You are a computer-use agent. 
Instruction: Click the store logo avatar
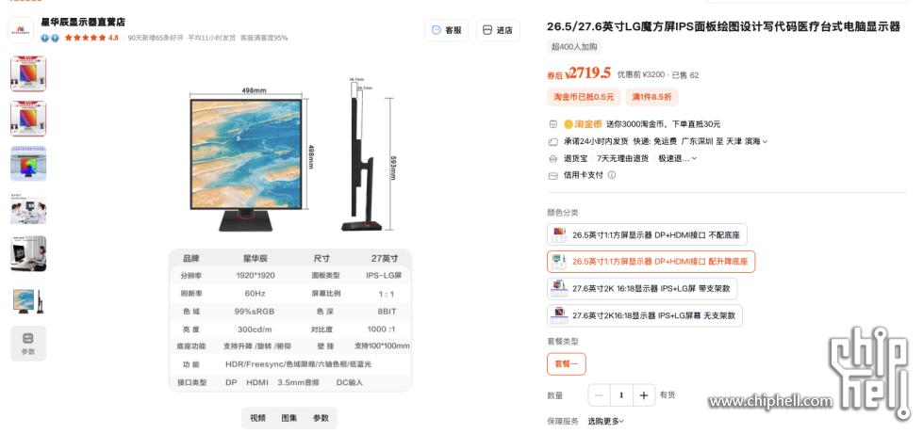(21, 29)
